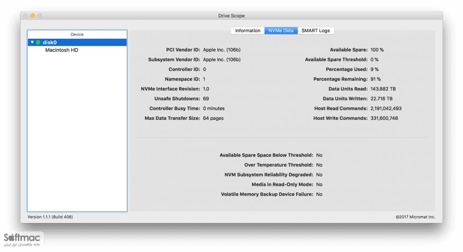Image resolution: width=463 pixels, height=252 pixels.
Task: Click the PCI Vendor ID label
Action: point(183,50)
